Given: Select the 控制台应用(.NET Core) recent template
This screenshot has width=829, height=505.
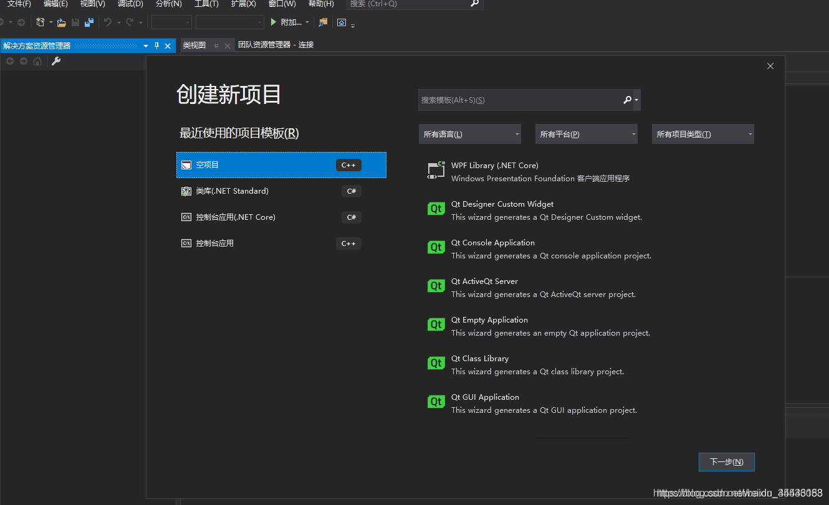Looking at the screenshot, I should pos(281,217).
